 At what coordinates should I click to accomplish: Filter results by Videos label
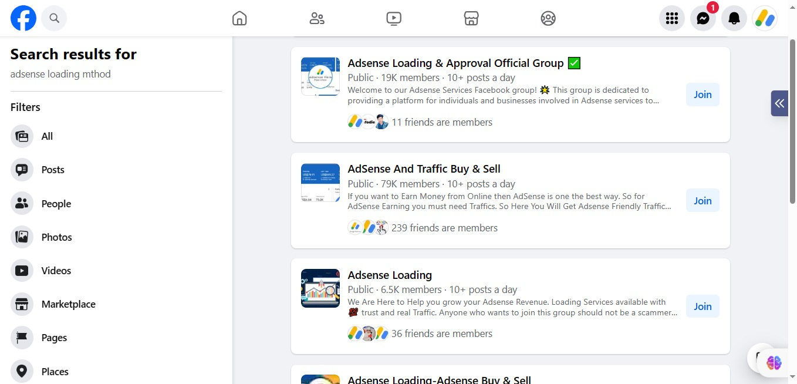[x=56, y=271]
